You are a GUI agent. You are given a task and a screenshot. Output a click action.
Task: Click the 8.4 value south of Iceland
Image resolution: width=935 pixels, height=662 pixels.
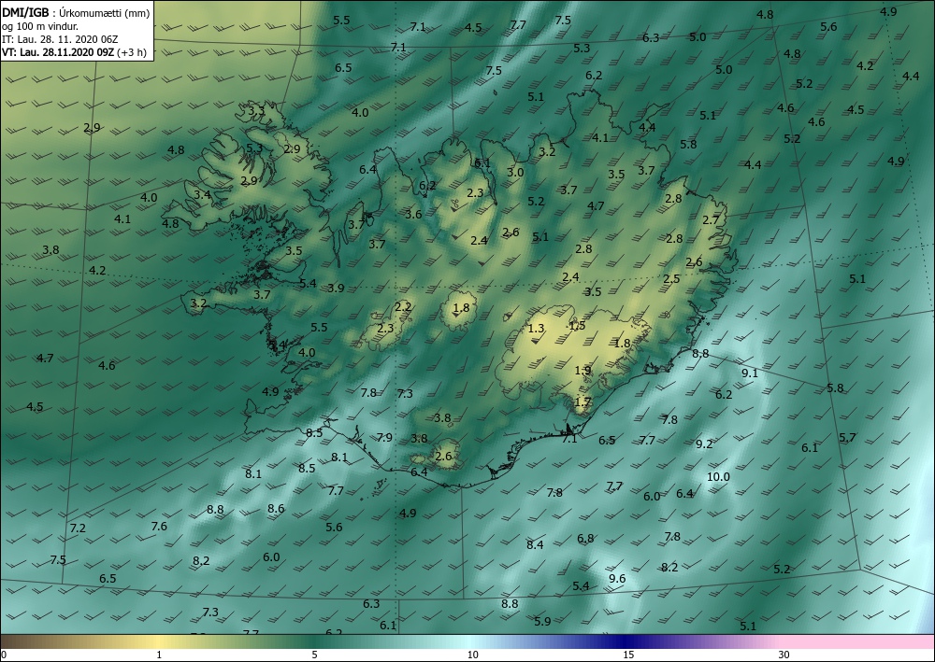[x=535, y=544]
